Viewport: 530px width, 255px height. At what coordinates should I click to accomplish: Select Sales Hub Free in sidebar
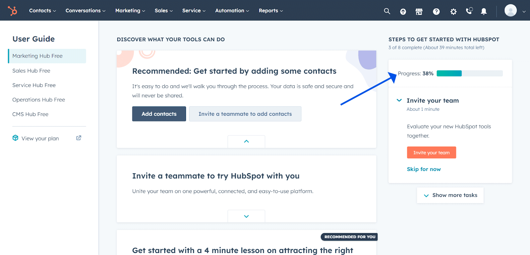click(31, 71)
